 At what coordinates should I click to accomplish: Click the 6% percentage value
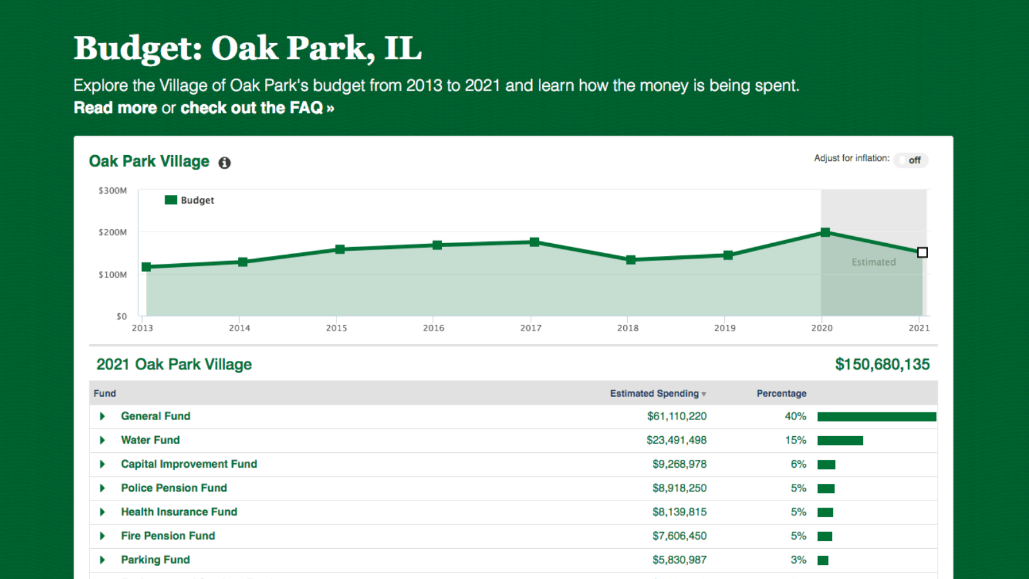coord(798,464)
